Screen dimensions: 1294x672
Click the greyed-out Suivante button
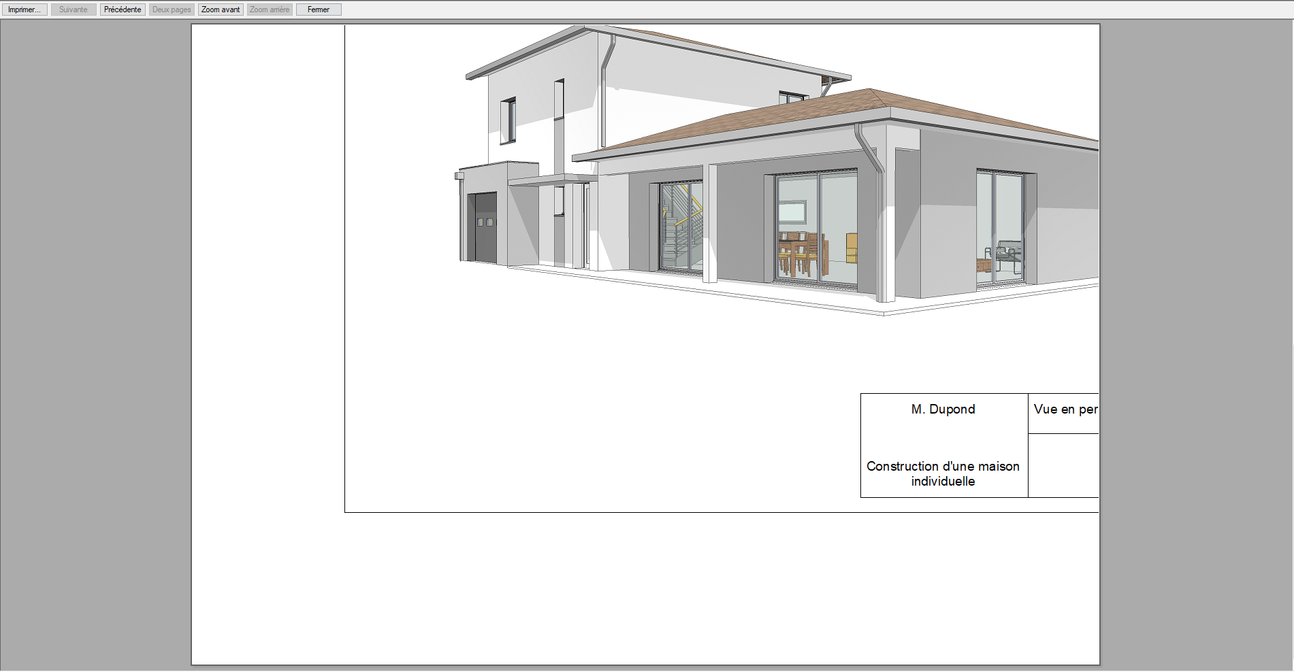coord(74,10)
